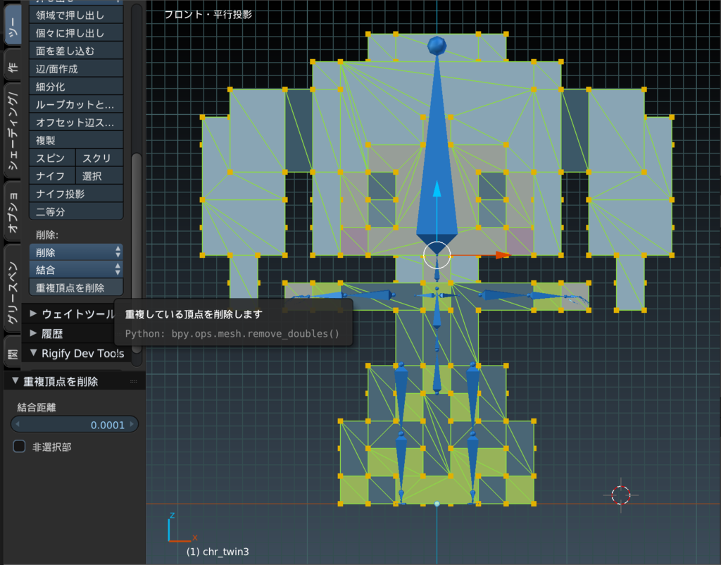The width and height of the screenshot is (721, 565).
Task: Click the フロント・平行投影 view label
Action: pyautogui.click(x=208, y=14)
